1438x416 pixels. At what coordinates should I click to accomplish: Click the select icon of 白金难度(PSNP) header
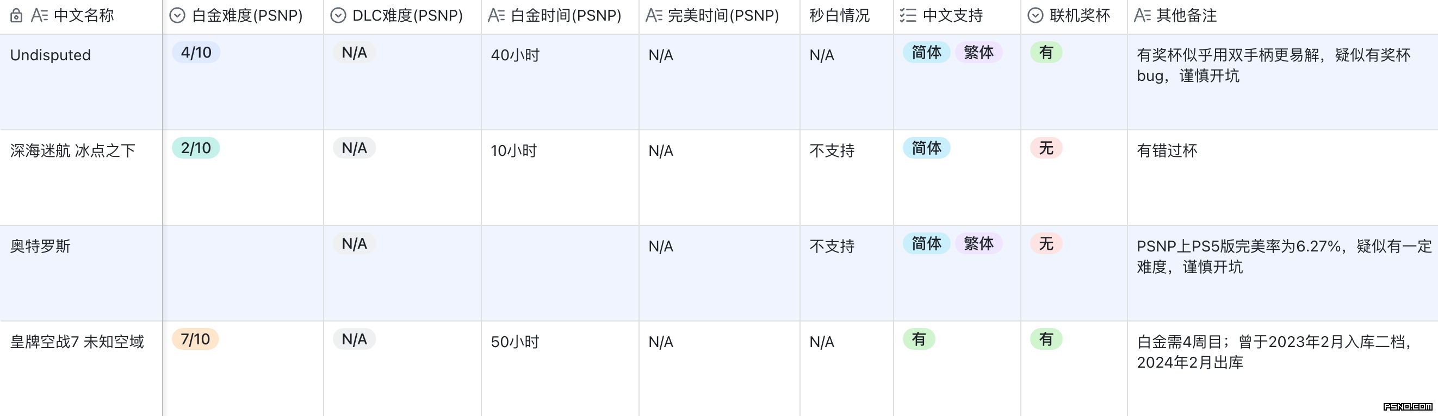tap(177, 16)
